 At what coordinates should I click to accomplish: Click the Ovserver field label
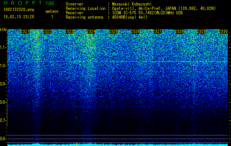(x=75, y=4)
